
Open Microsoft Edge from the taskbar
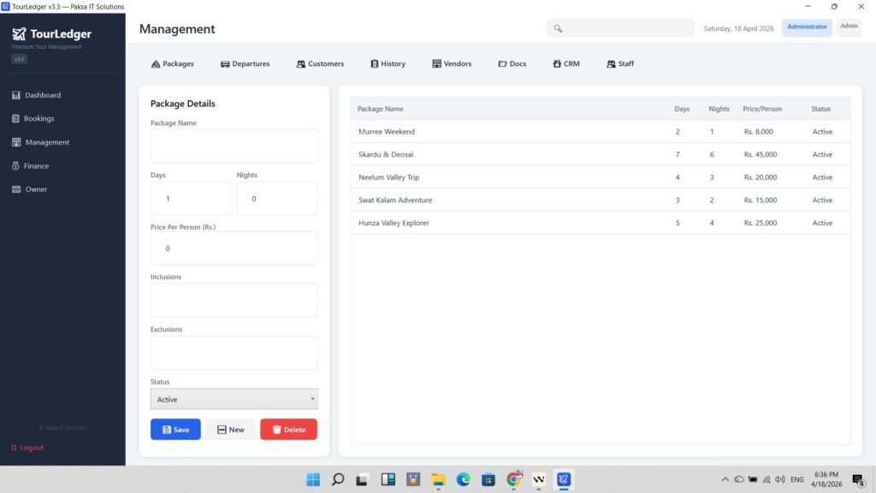click(x=463, y=479)
